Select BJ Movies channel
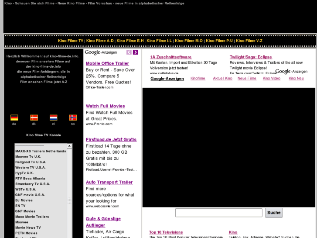This screenshot has height=238, width=317. click(x=24, y=200)
